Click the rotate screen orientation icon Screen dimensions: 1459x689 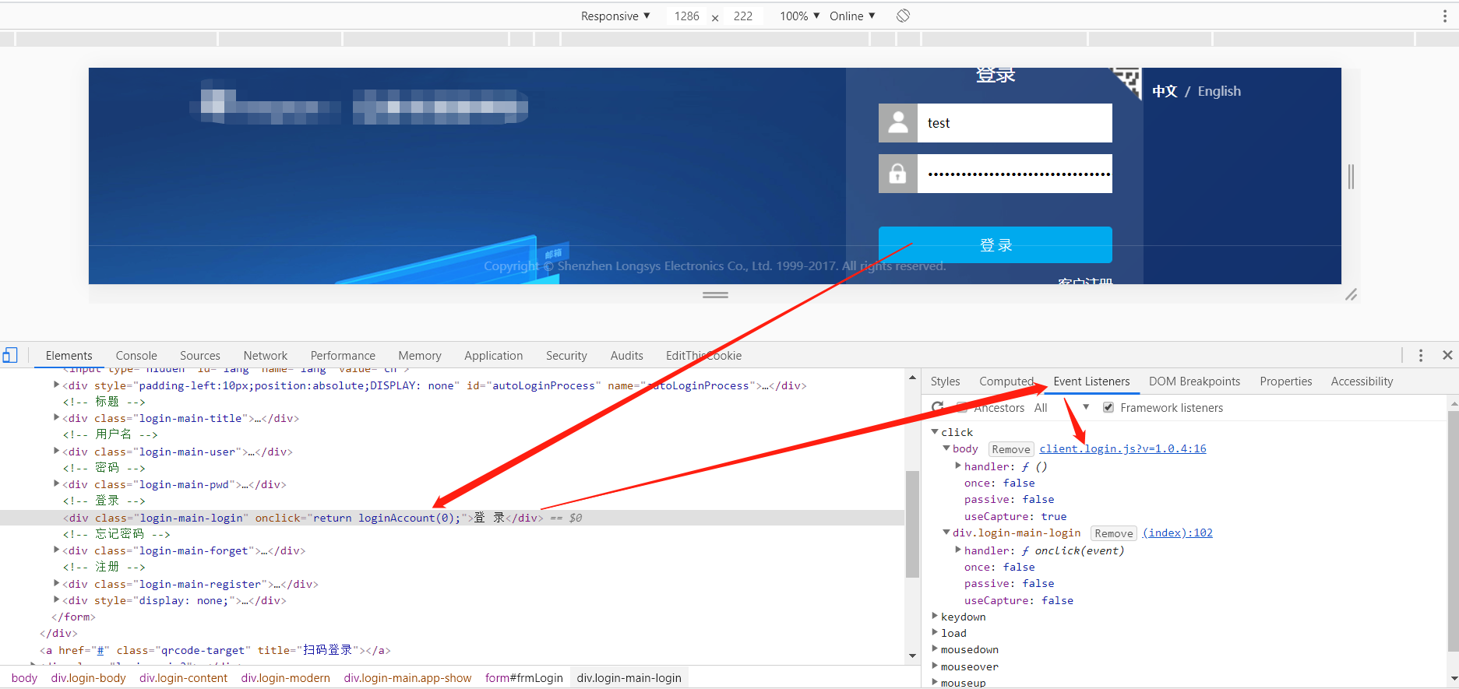903,16
